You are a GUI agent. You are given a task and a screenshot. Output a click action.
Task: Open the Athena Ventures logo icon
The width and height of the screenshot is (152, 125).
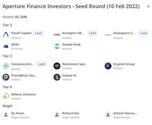click(6, 96)
